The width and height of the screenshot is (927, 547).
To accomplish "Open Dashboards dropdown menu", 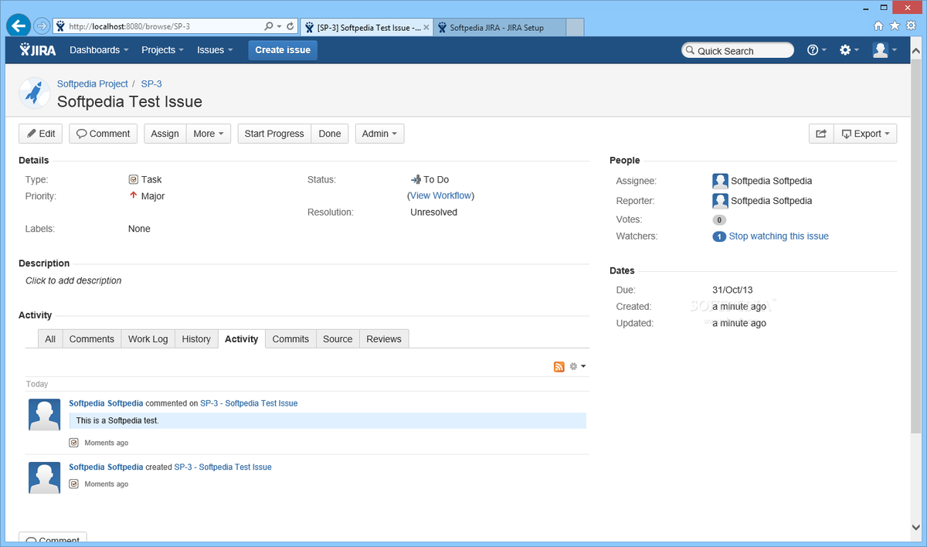I will click(x=100, y=50).
